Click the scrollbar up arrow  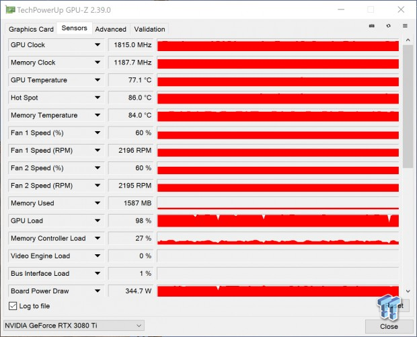(x=408, y=40)
